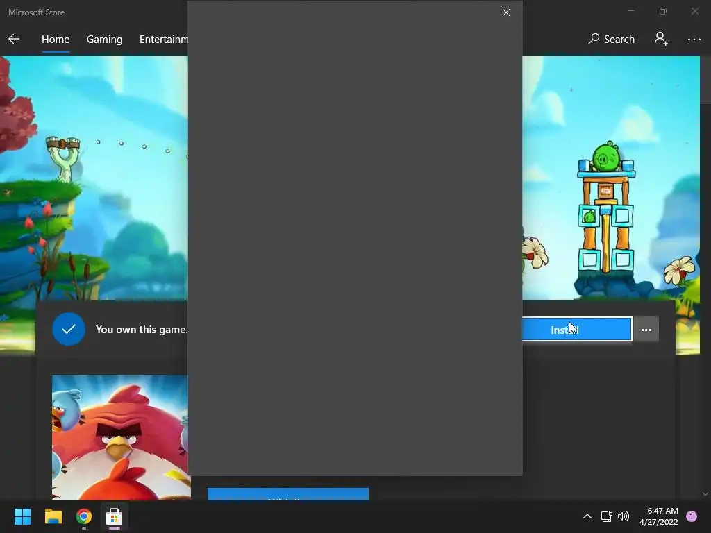Click Microsoft Store taskbar icon
The image size is (711, 533).
115,516
